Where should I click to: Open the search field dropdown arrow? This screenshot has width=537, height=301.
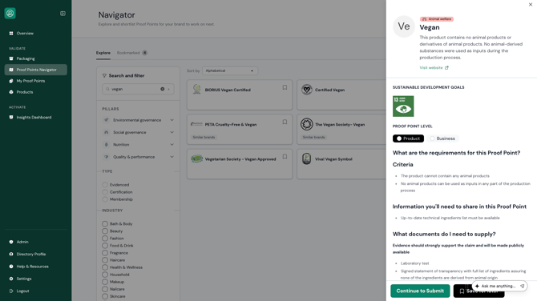tap(168, 90)
